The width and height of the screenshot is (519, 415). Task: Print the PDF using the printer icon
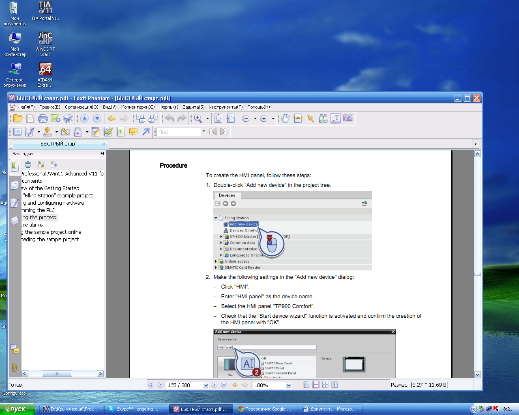(43, 118)
